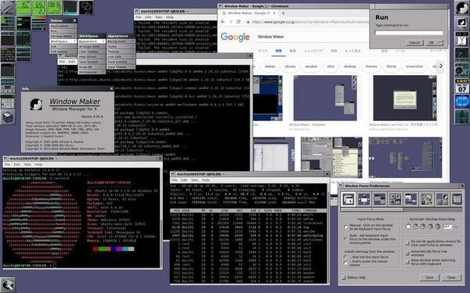This screenshot has width=470, height=293.
Task: Show more suggestion chips with right arrow
Action: pos(440,66)
